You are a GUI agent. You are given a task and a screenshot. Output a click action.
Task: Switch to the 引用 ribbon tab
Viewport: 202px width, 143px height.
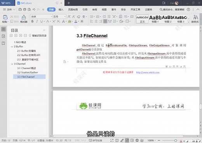pos(85,9)
